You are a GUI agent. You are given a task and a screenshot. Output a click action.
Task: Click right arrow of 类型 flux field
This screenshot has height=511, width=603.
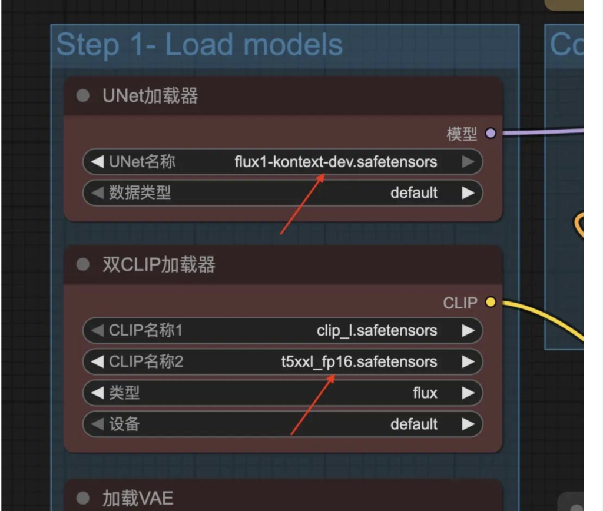pos(468,393)
